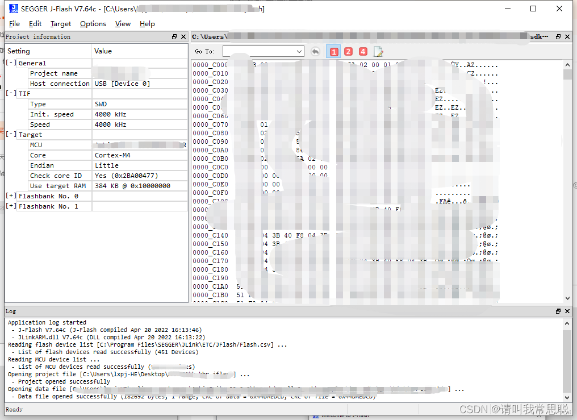Click the edit note icon in data toolbar
Viewport: 577px width, 420px height.
click(x=378, y=52)
